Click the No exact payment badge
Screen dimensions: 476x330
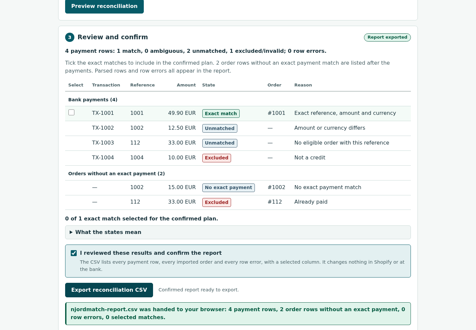[228, 188]
